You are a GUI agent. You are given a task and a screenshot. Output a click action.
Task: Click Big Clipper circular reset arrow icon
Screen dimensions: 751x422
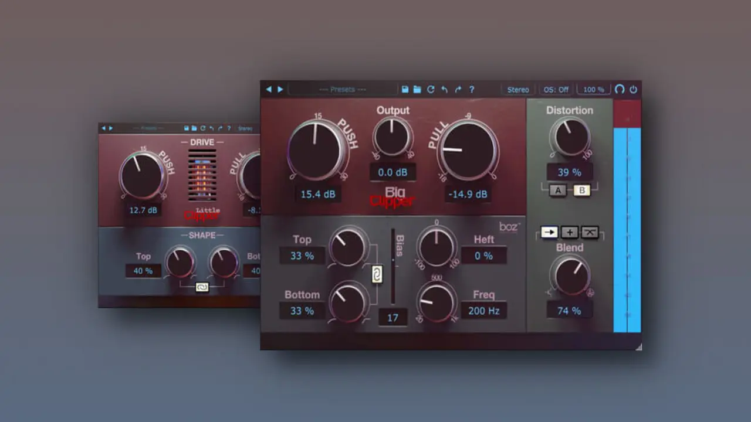point(431,90)
